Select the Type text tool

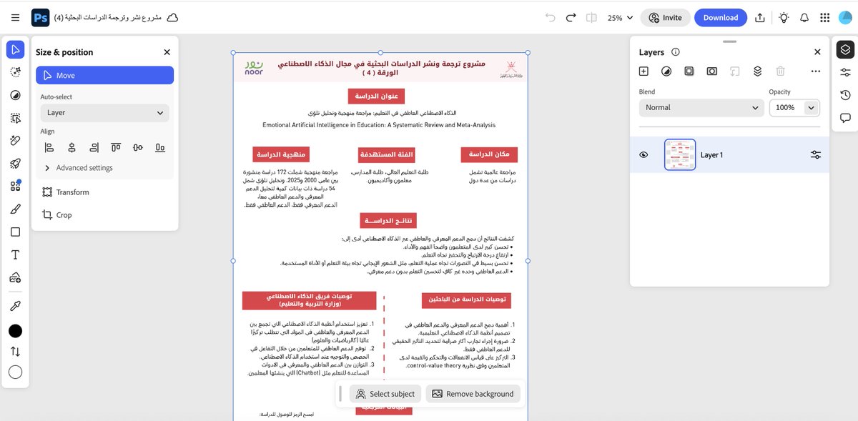[15, 254]
